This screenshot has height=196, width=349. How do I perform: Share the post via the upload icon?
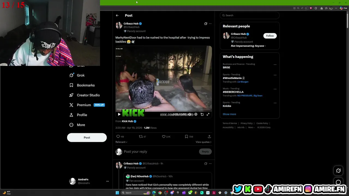[209, 137]
